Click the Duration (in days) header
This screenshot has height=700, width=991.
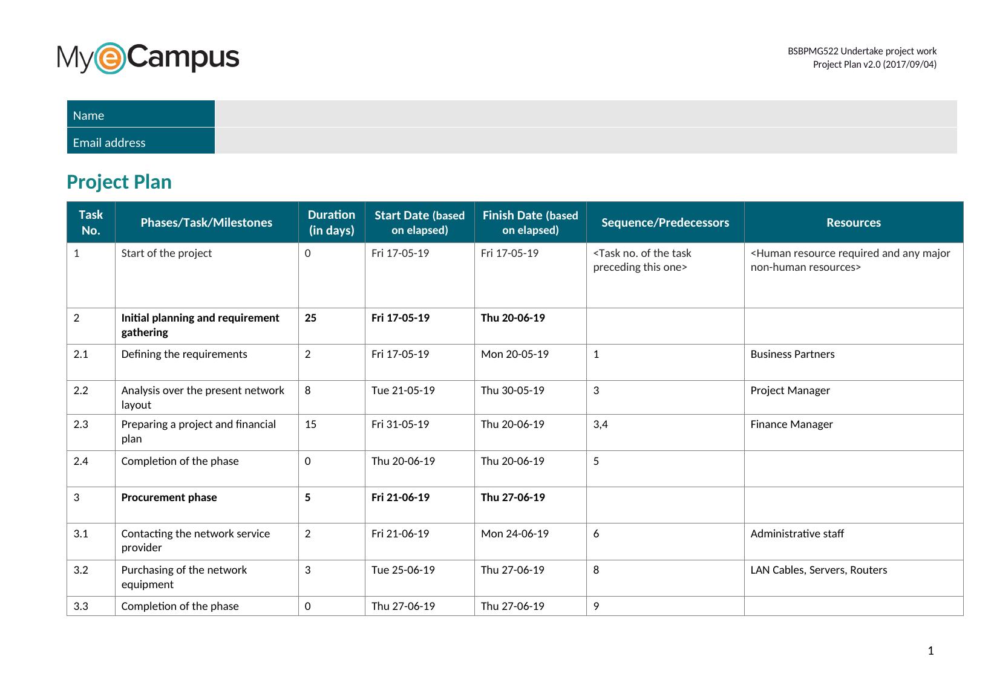pos(331,222)
